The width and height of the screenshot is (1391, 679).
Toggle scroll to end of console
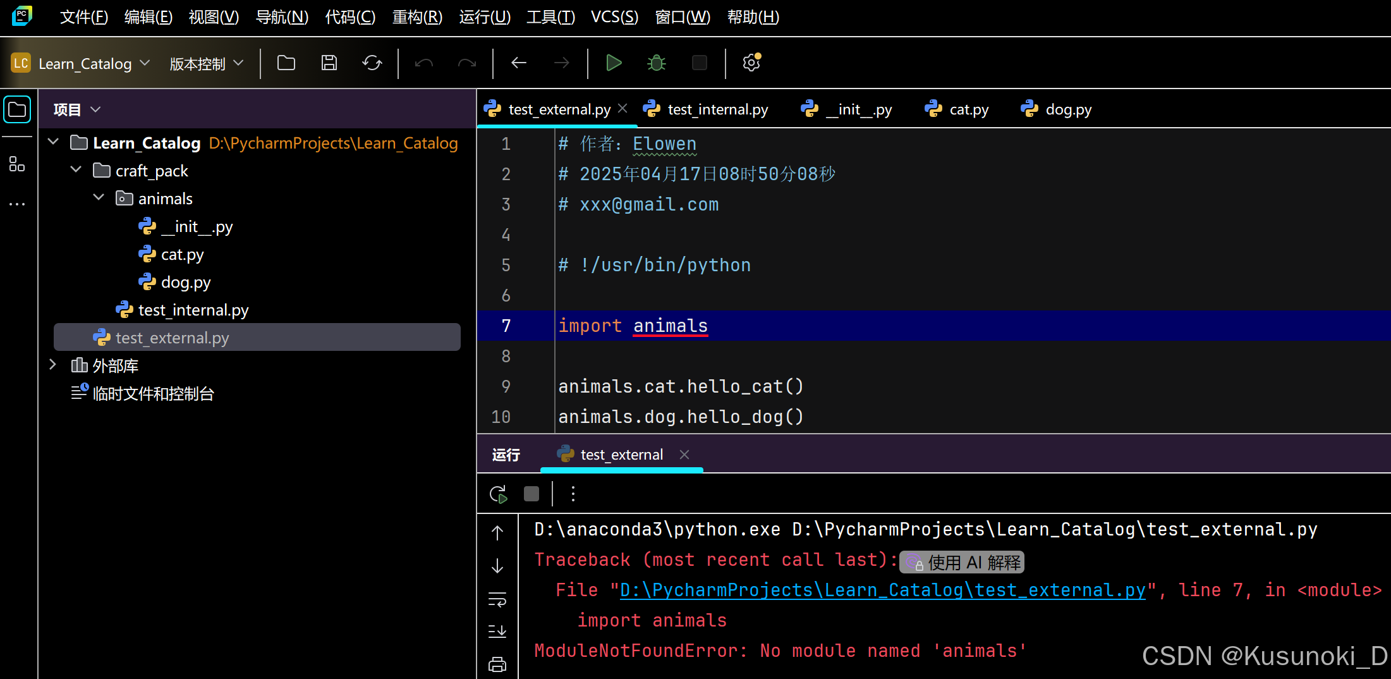[498, 631]
